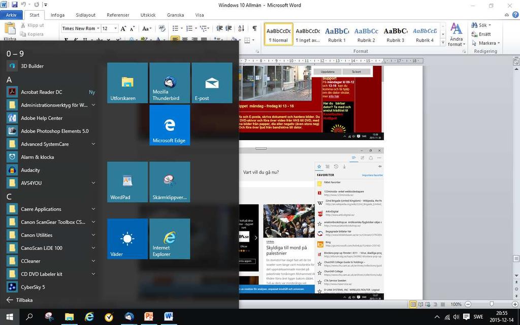Switch to the Sidlayout ribbon tab
This screenshot has height=325, width=520.
click(85, 15)
